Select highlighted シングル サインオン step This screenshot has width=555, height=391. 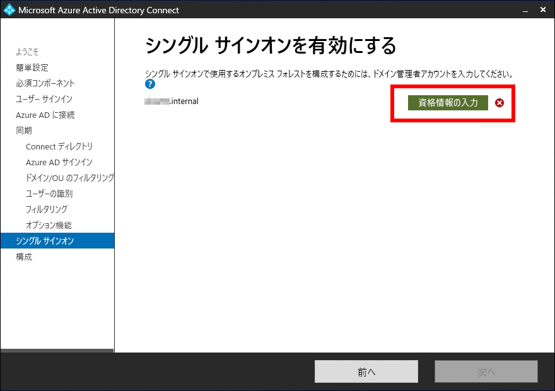tap(57, 241)
